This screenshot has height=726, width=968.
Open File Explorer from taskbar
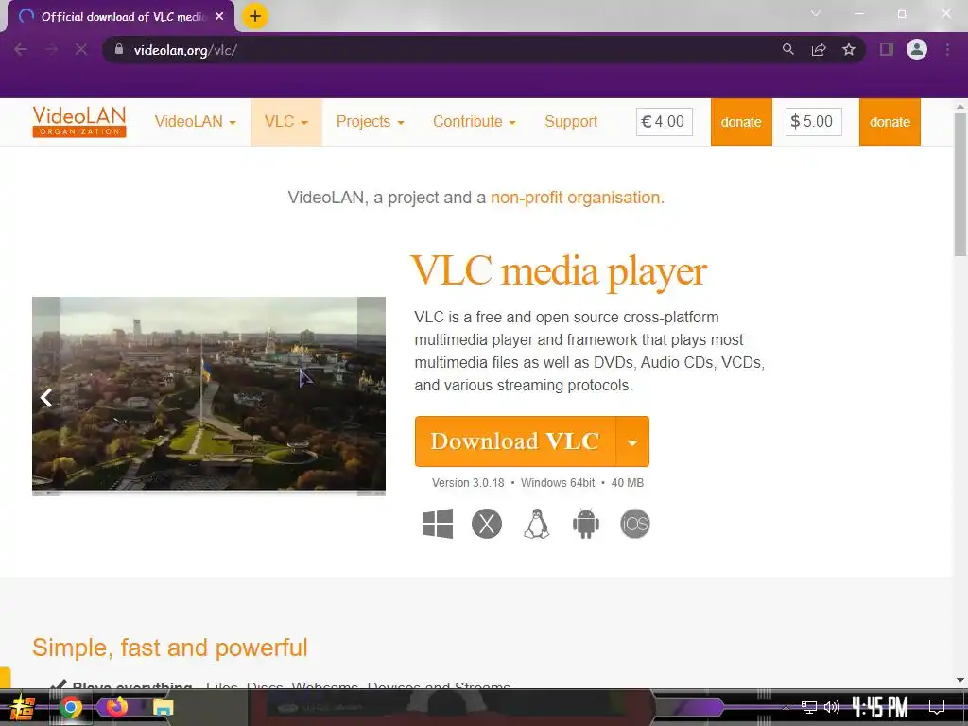coord(163,707)
